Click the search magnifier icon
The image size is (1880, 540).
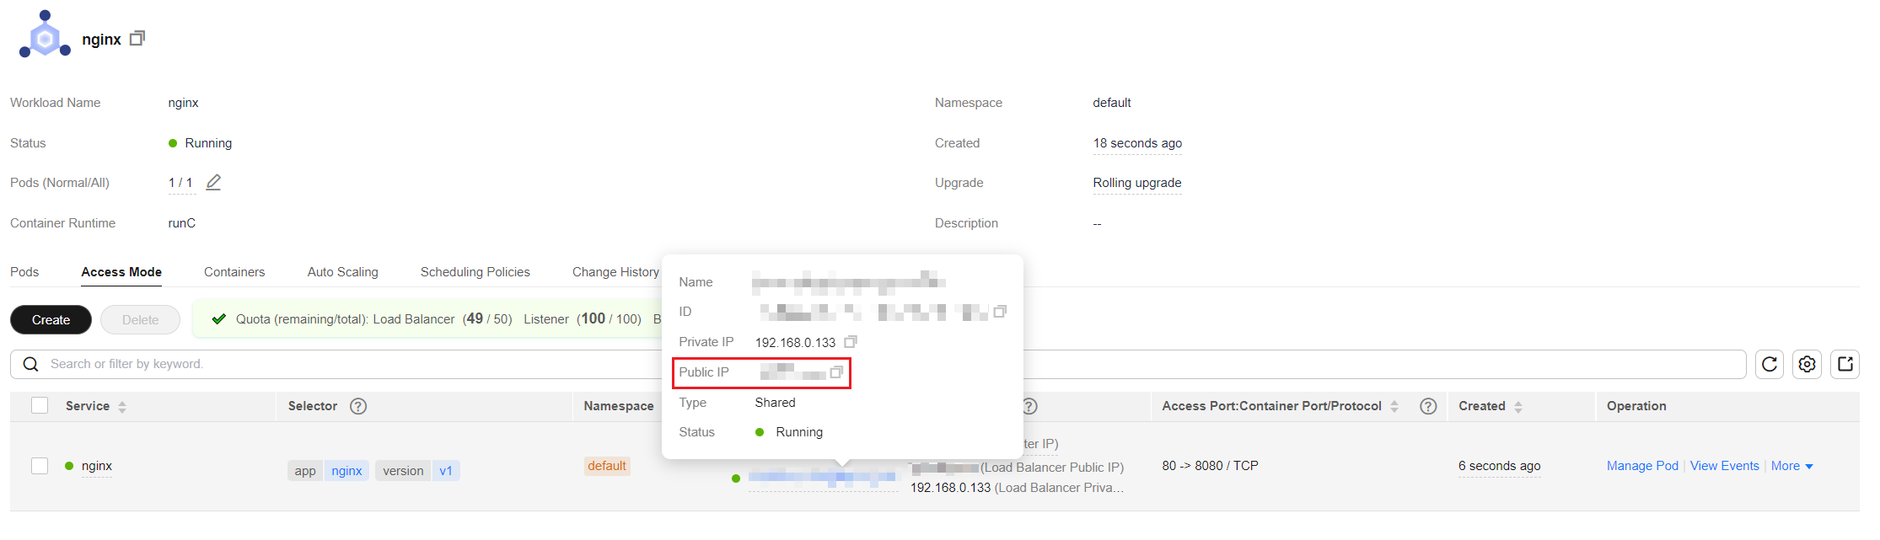(31, 364)
